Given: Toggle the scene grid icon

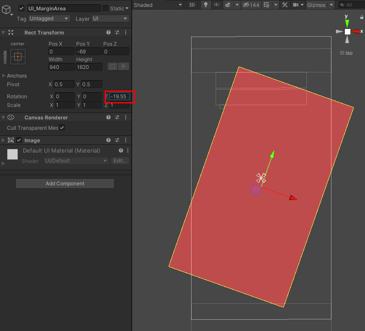Looking at the screenshot, I should (x=266, y=5).
